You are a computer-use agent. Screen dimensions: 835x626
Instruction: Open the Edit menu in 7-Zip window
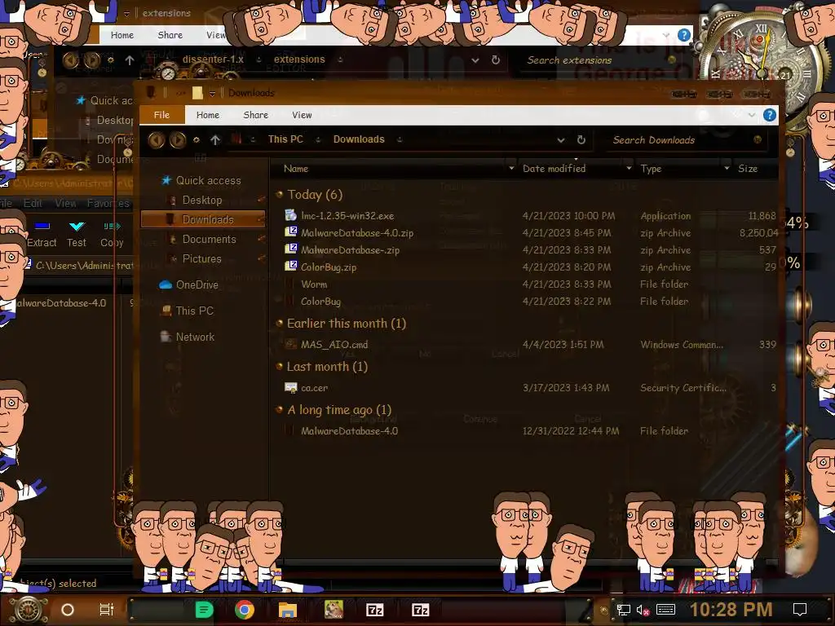pos(33,203)
